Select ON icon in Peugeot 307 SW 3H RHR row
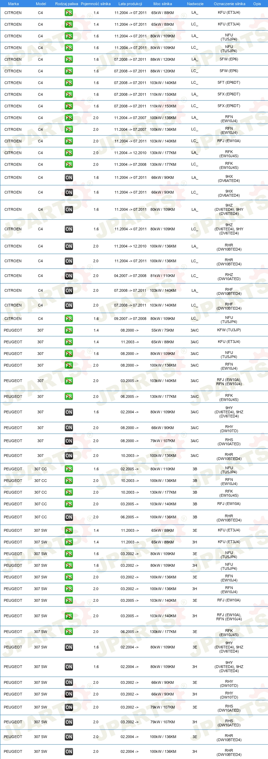The image size is (268, 759). pyautogui.click(x=69, y=752)
